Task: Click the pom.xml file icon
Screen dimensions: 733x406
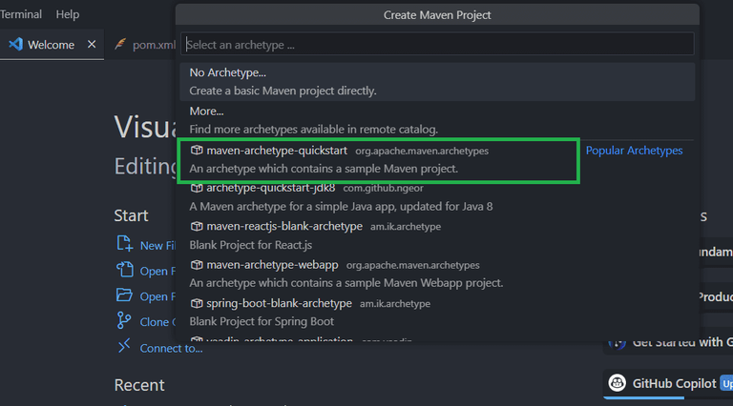Action: point(120,45)
